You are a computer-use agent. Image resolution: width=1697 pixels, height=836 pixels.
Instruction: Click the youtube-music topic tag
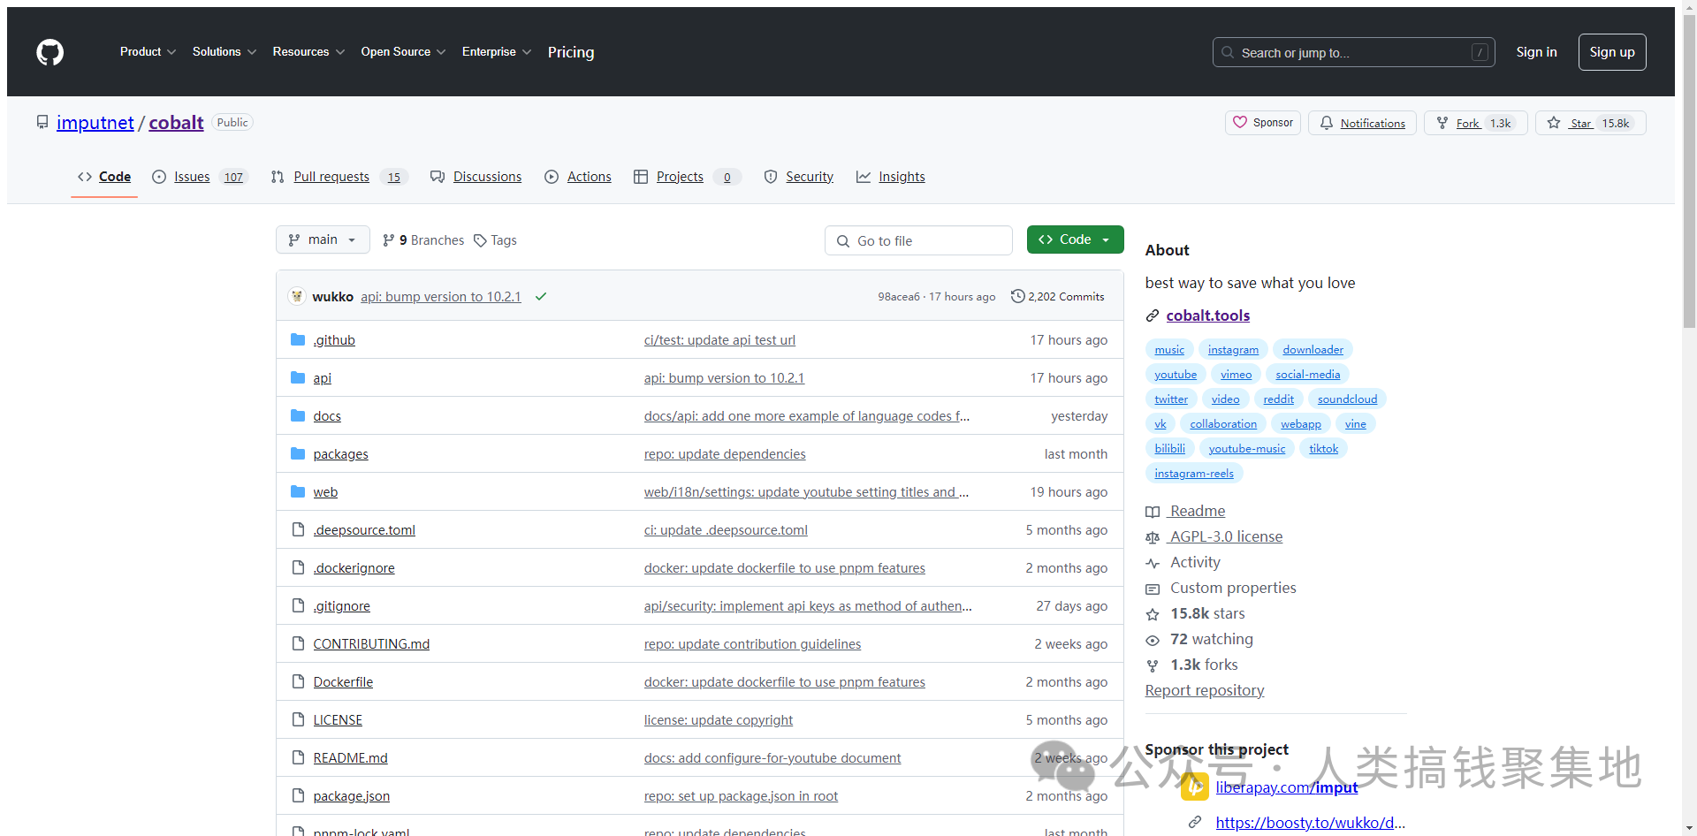point(1246,449)
